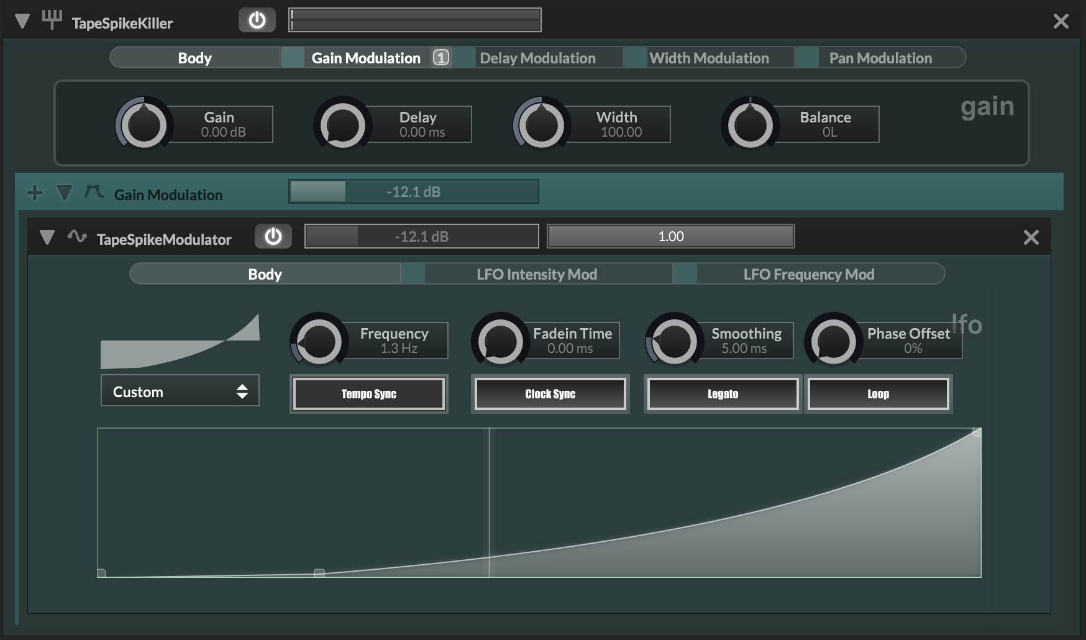Viewport: 1086px width, 640px height.
Task: Click the LFO Frequency Mod indicator square
Action: 686,274
